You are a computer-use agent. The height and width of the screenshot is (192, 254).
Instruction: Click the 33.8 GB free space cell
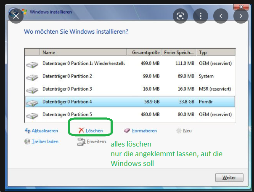(x=186, y=101)
